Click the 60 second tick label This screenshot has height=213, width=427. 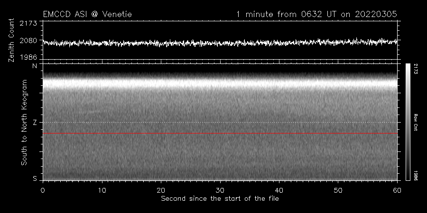pyautogui.click(x=397, y=190)
